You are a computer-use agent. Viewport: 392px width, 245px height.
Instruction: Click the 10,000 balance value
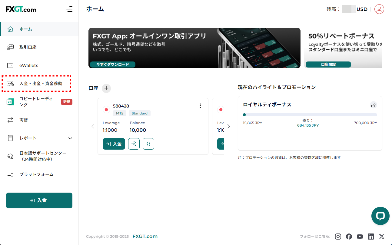click(138, 130)
